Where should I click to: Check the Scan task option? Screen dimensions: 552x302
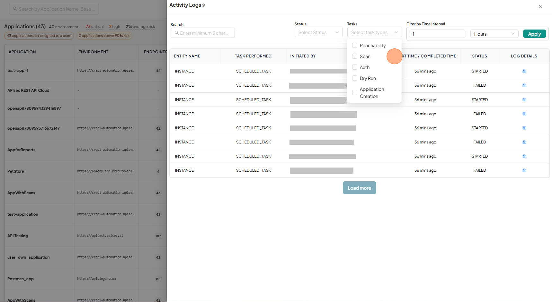pyautogui.click(x=355, y=56)
